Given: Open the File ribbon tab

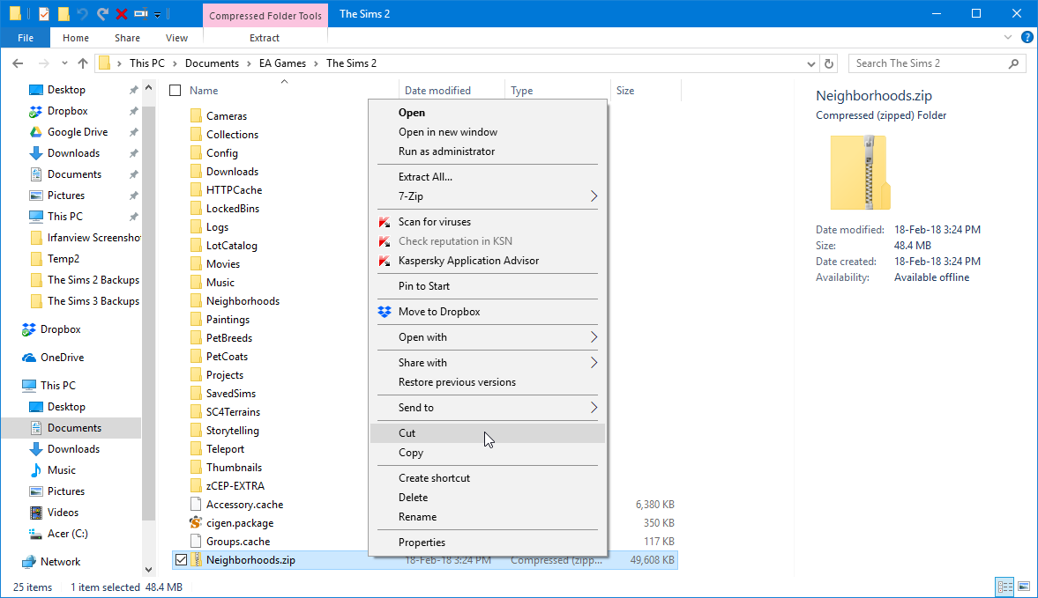Looking at the screenshot, I should pyautogui.click(x=26, y=38).
